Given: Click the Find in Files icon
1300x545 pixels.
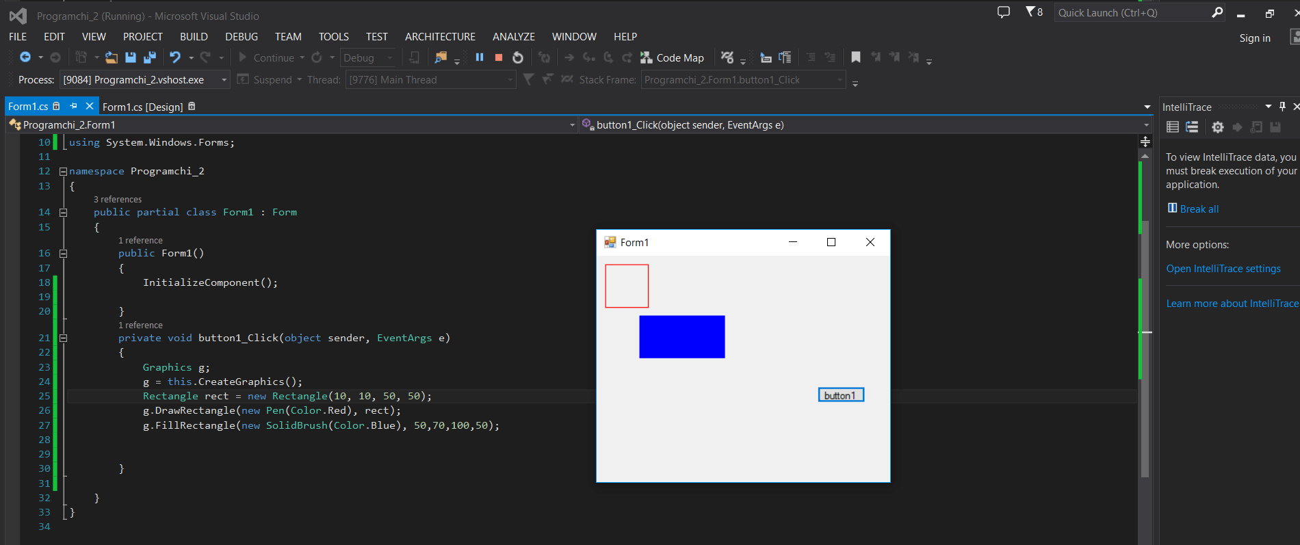Looking at the screenshot, I should point(441,57).
